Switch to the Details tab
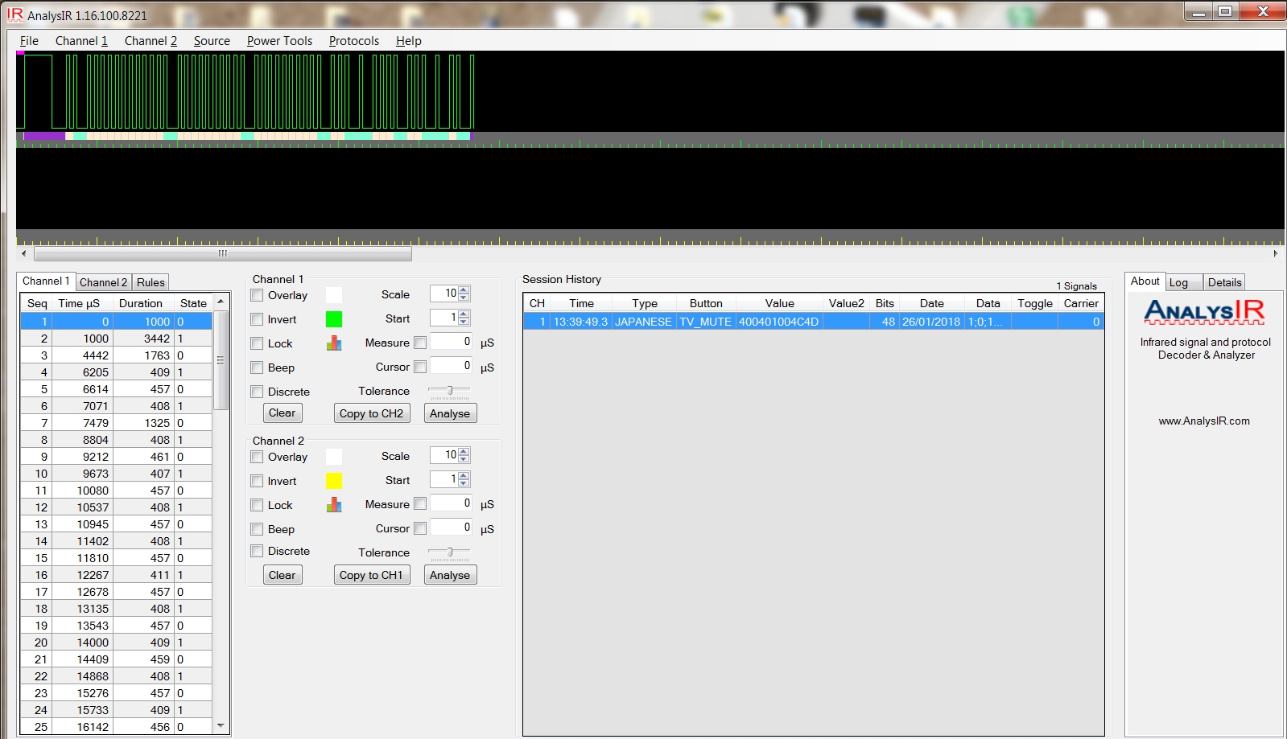 point(1224,282)
